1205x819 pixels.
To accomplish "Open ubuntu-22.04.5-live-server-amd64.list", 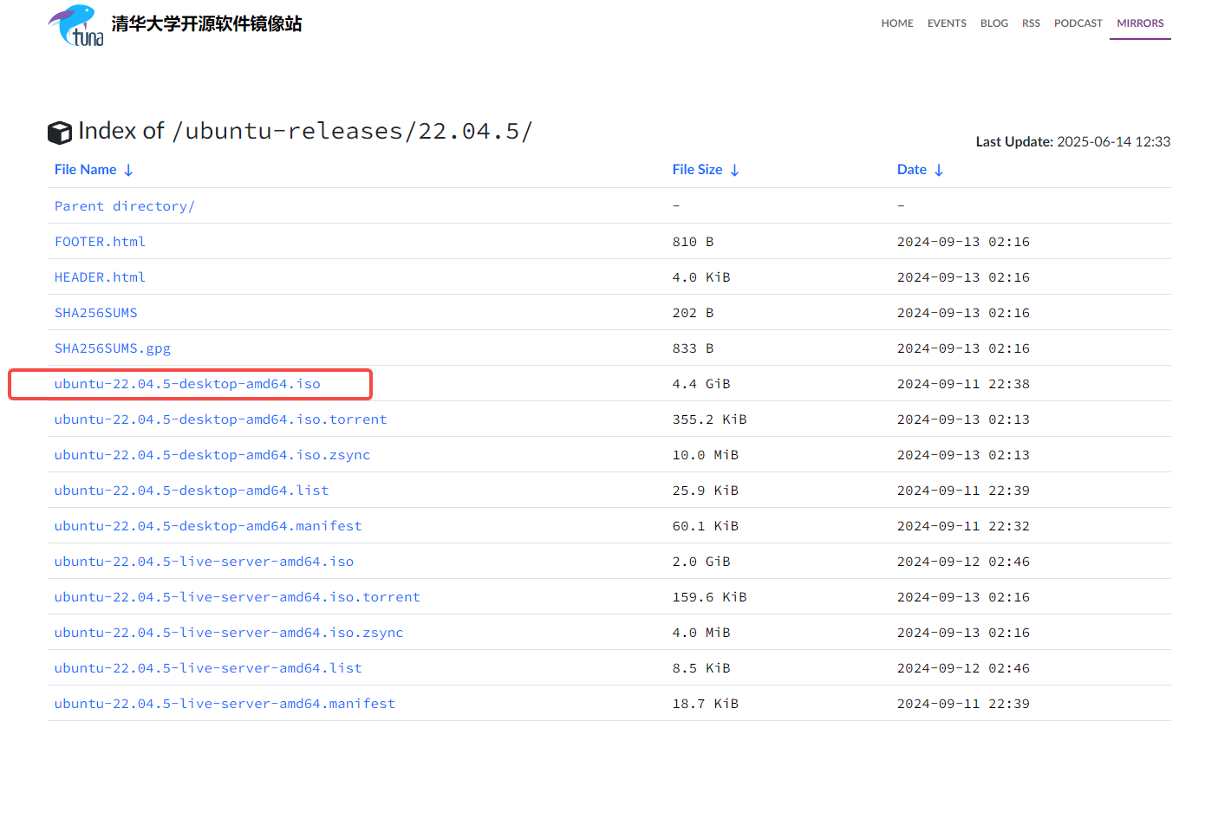I will 208,668.
